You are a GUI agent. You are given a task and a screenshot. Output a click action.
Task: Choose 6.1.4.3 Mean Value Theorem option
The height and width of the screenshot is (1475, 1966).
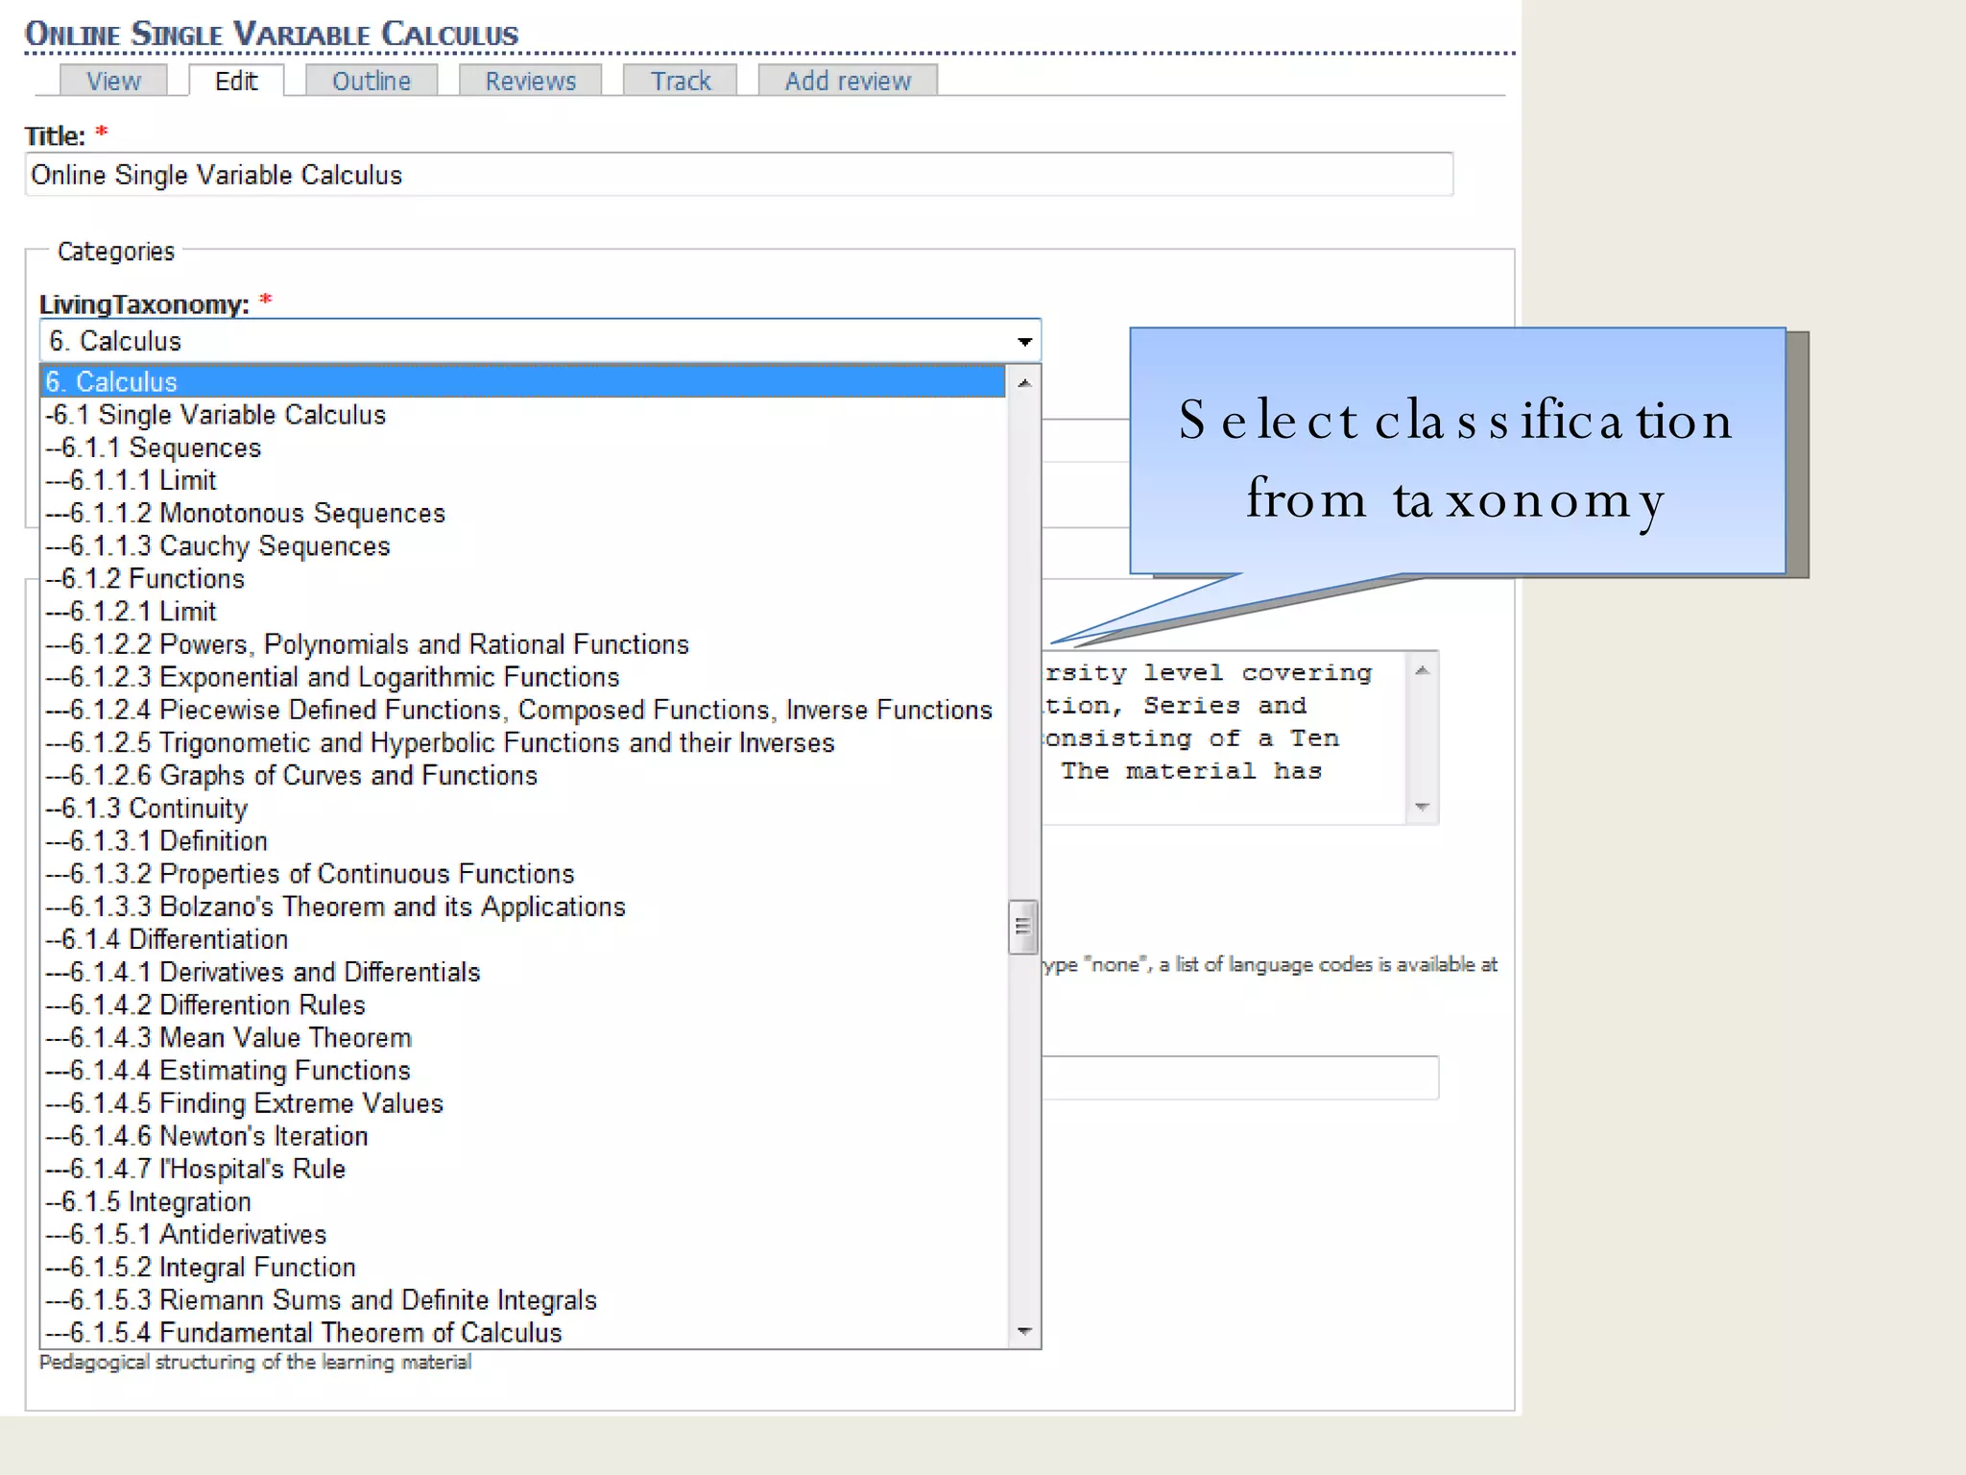click(x=240, y=1038)
